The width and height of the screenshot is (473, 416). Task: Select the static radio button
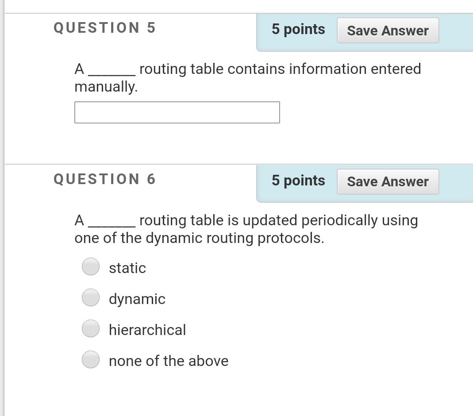[x=90, y=266]
